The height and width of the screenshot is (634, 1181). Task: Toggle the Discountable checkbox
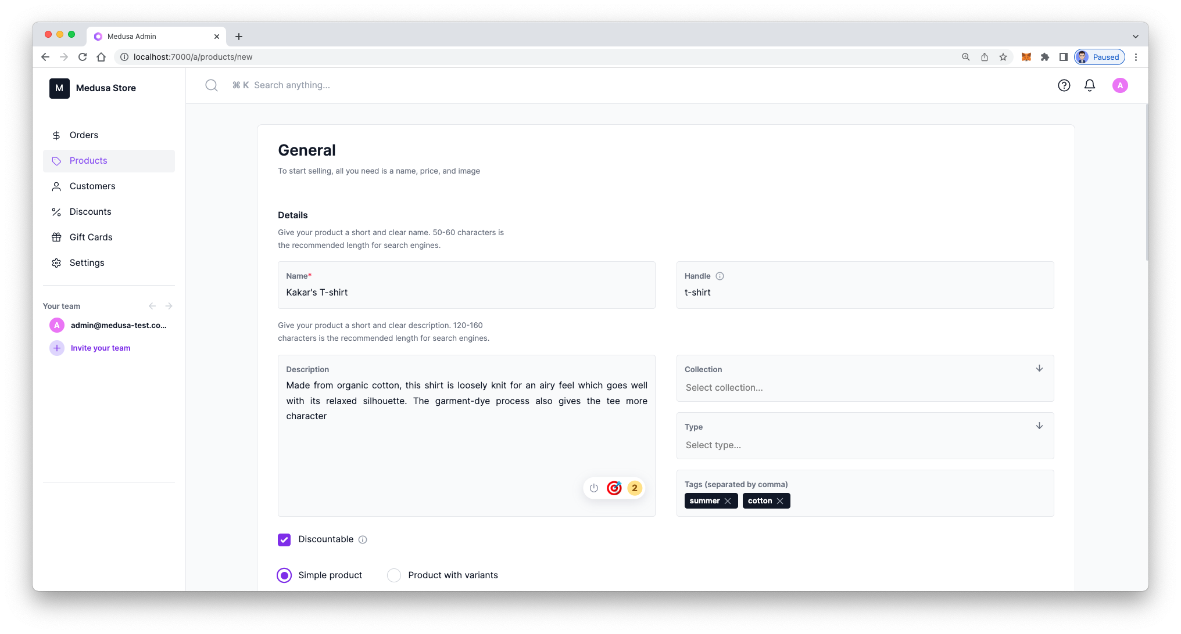(x=284, y=539)
